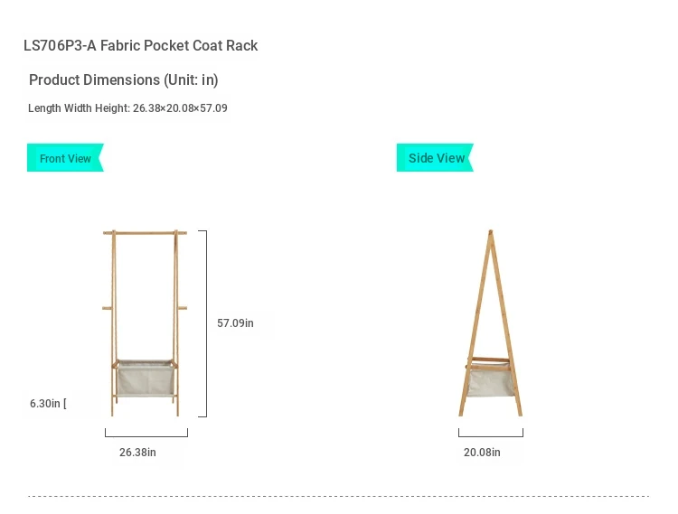Screen dimensions: 678x514
Task: Click the left side peg on front view
Action: click(107, 308)
